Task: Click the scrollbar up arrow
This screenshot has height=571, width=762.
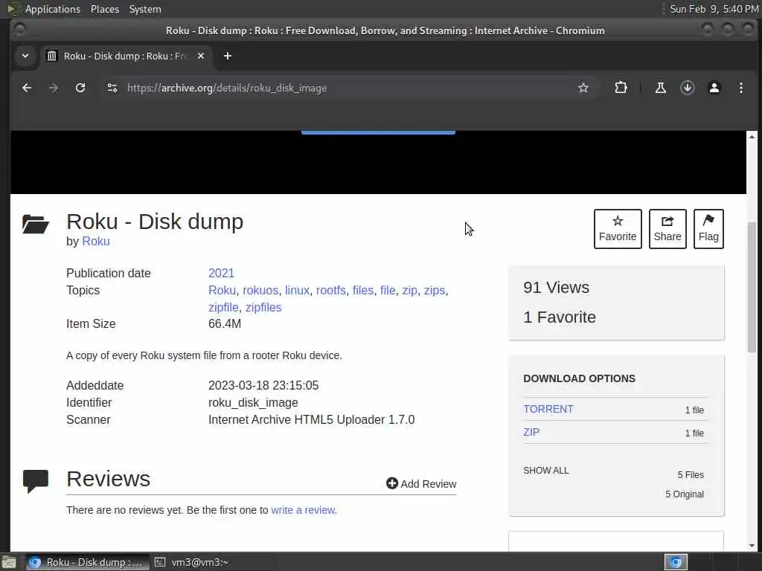Action: pyautogui.click(x=752, y=137)
